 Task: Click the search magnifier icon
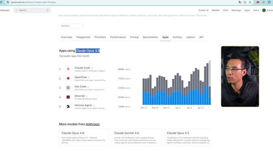click(x=17, y=10)
